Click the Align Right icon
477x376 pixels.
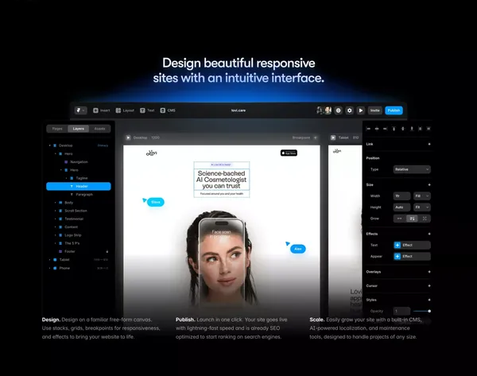tap(385, 129)
